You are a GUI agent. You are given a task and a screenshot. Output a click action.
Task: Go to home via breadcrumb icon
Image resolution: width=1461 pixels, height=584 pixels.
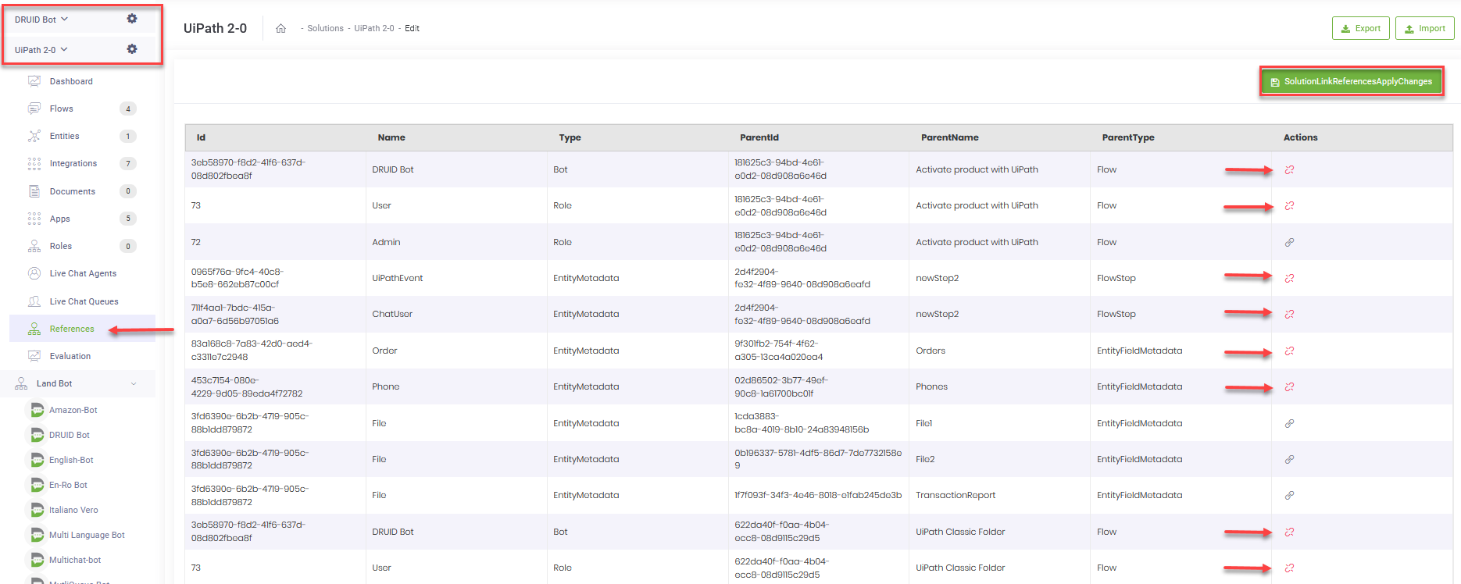tap(281, 28)
